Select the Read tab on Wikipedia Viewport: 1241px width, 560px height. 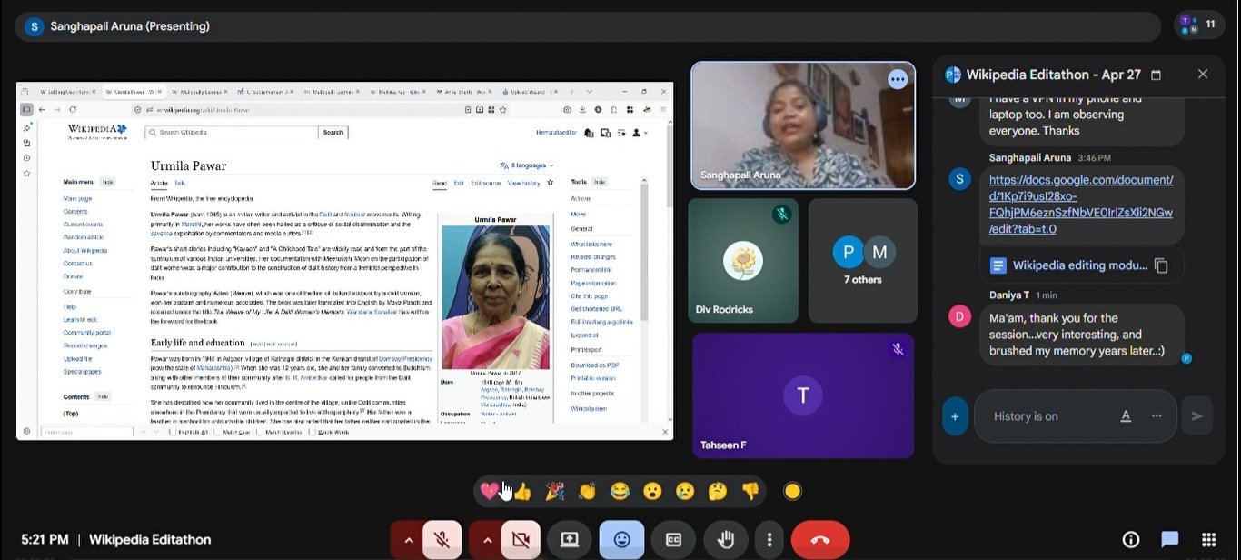click(440, 184)
